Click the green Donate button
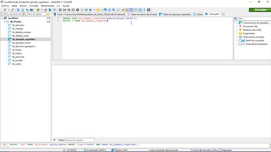 click(260, 10)
